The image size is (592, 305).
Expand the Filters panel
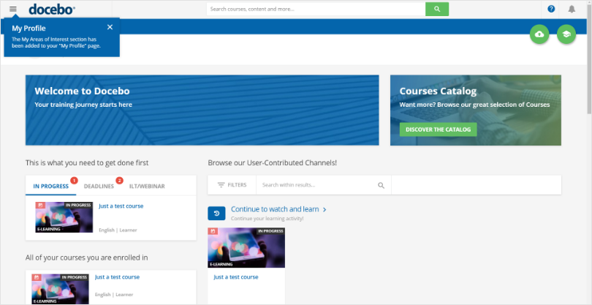point(232,185)
